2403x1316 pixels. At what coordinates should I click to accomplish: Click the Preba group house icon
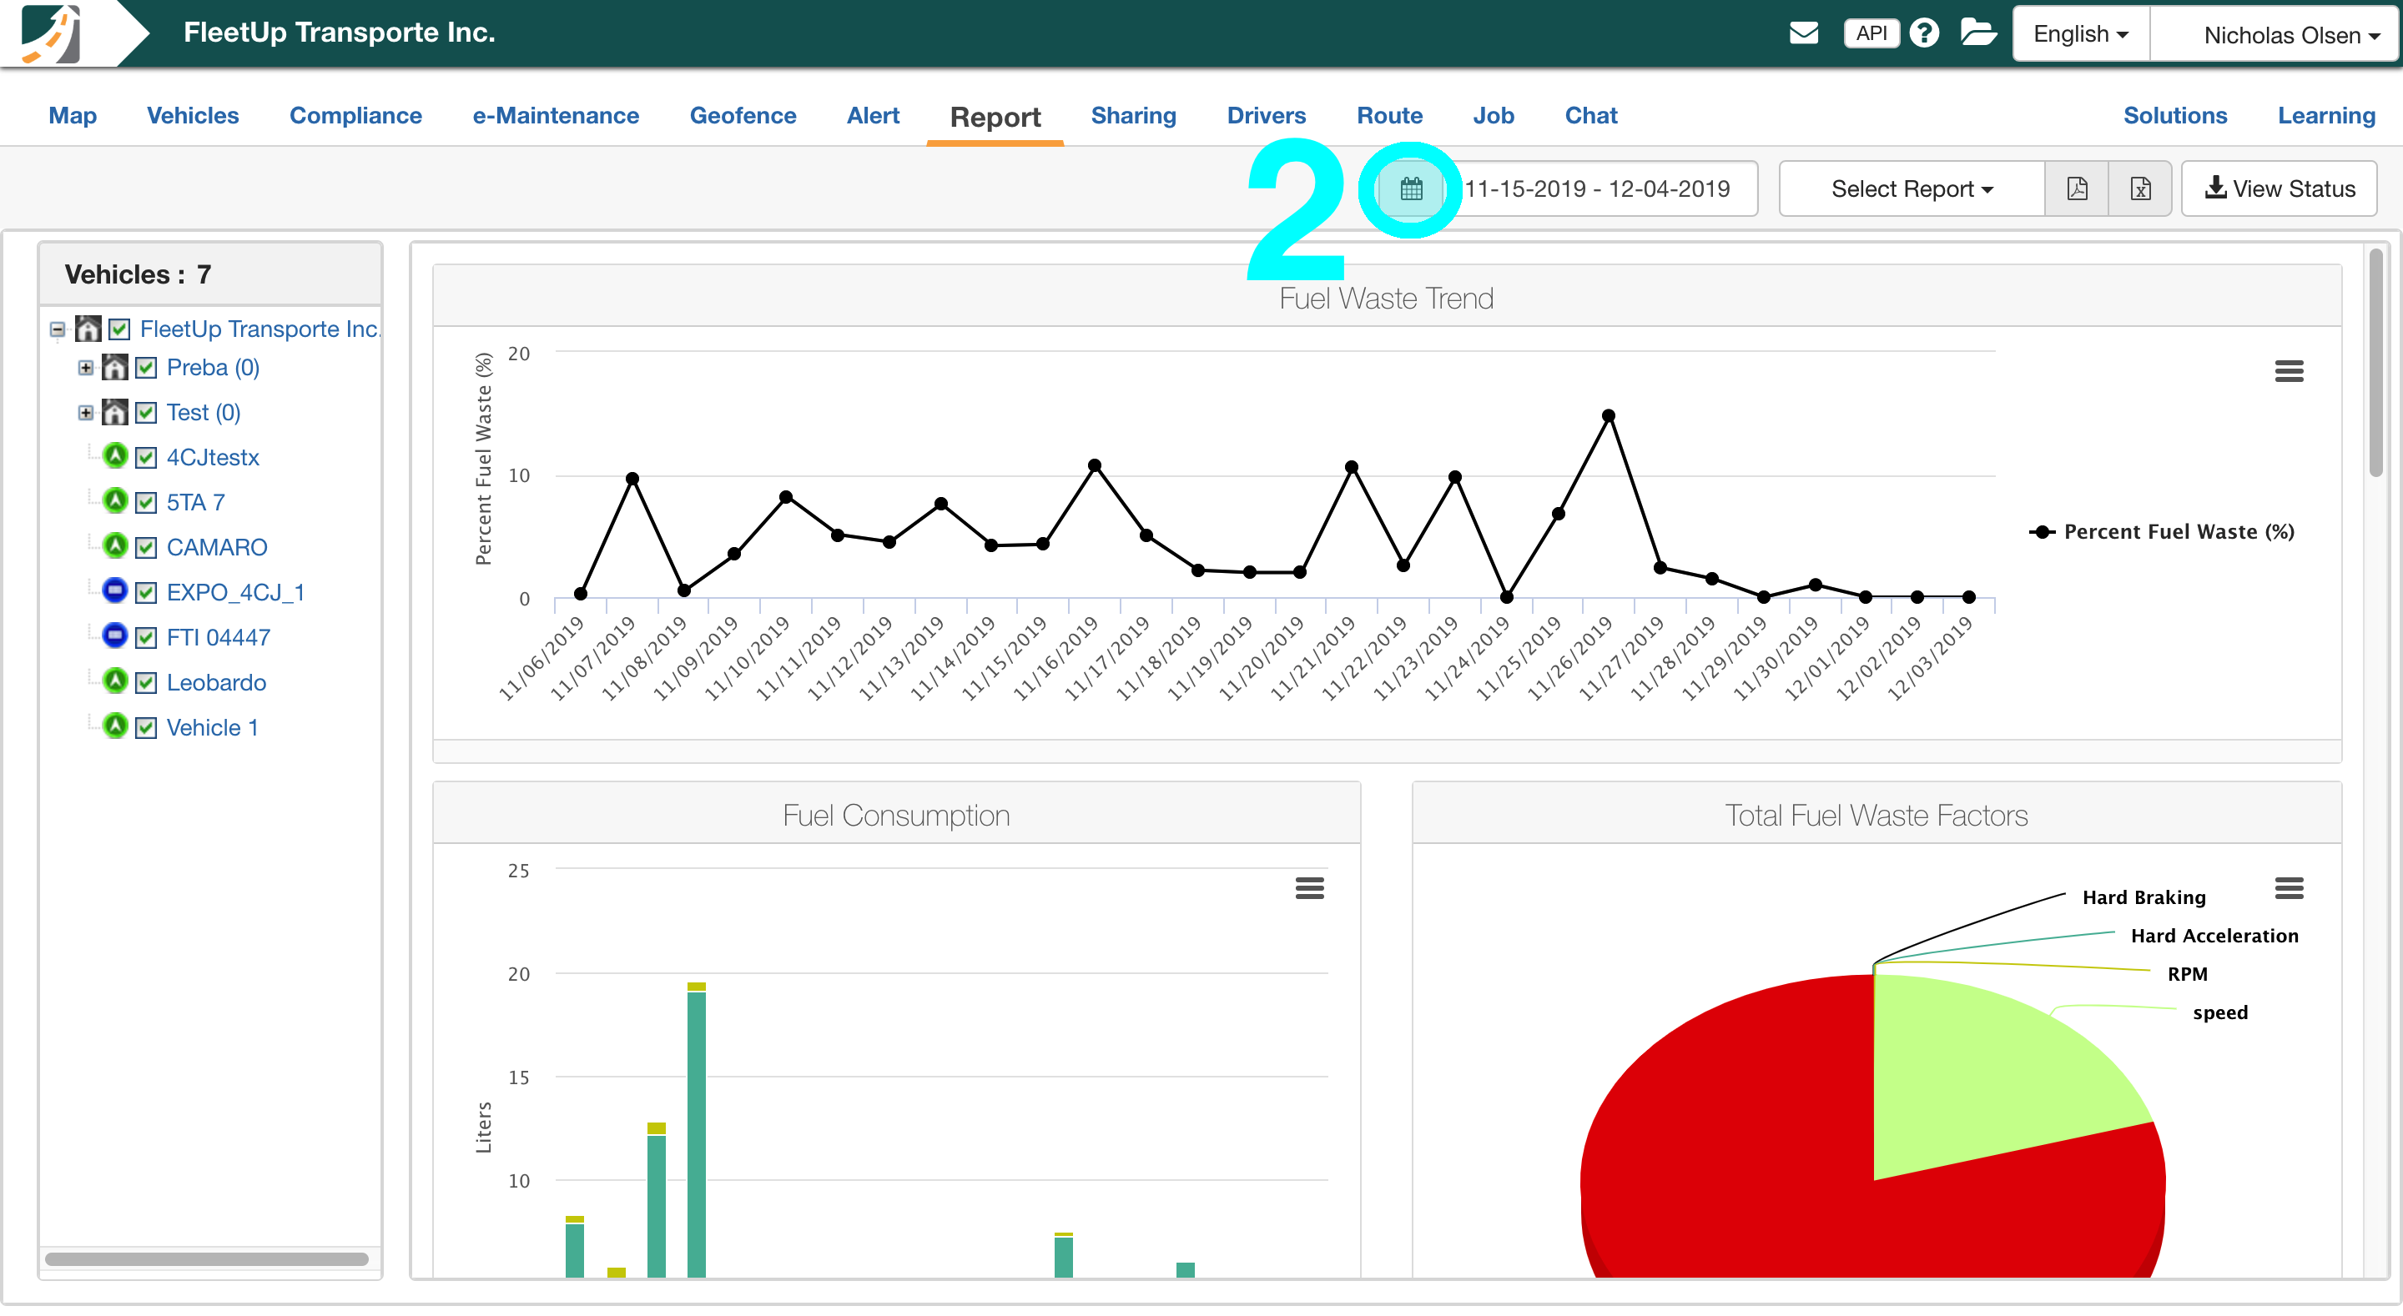(115, 368)
